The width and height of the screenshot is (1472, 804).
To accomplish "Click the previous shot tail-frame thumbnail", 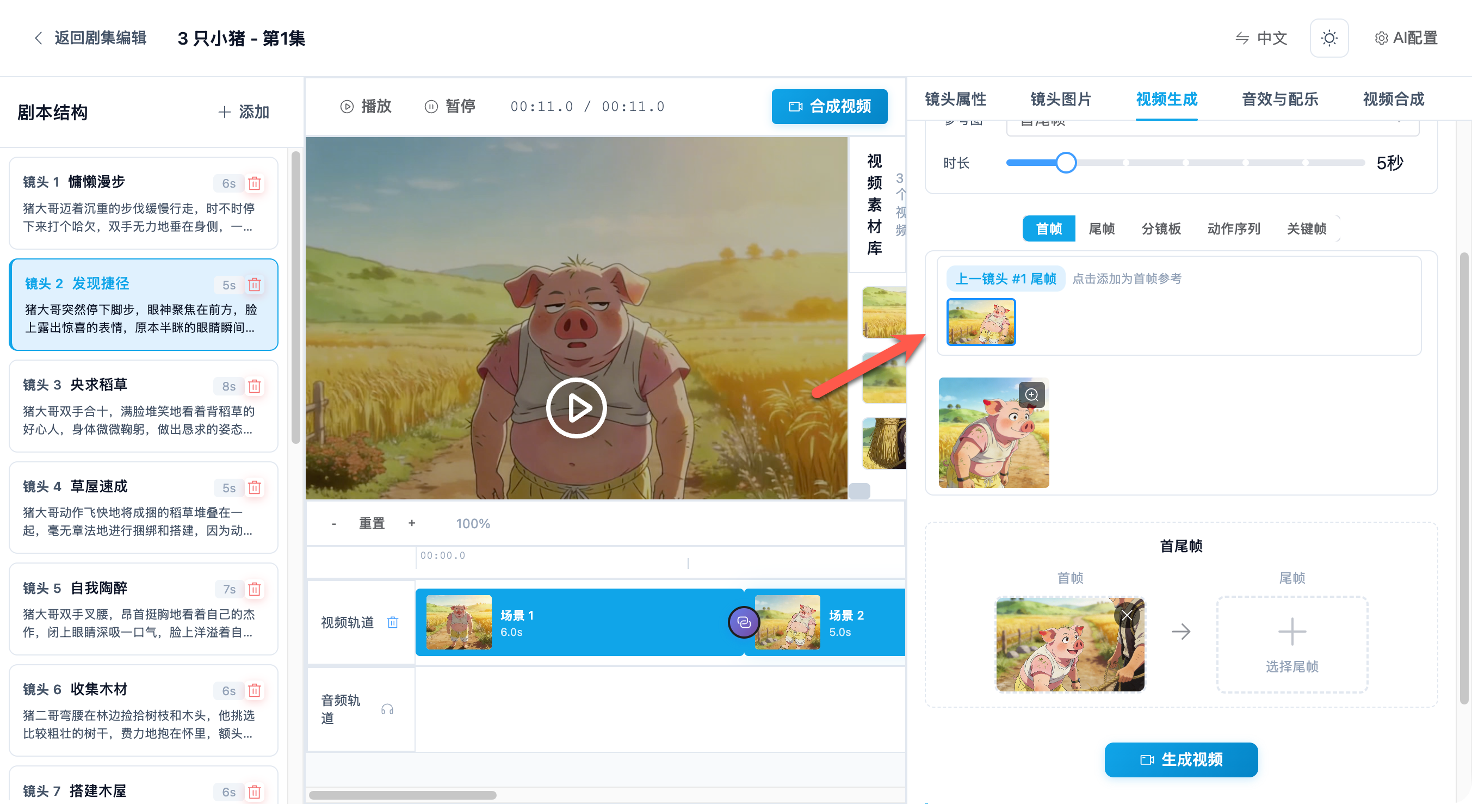I will pos(981,321).
